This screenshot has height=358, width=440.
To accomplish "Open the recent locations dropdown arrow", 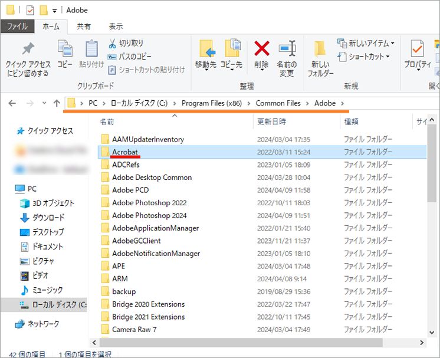I will click(x=44, y=103).
